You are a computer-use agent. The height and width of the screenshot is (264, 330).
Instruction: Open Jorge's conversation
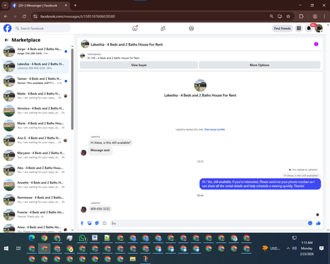(35, 51)
